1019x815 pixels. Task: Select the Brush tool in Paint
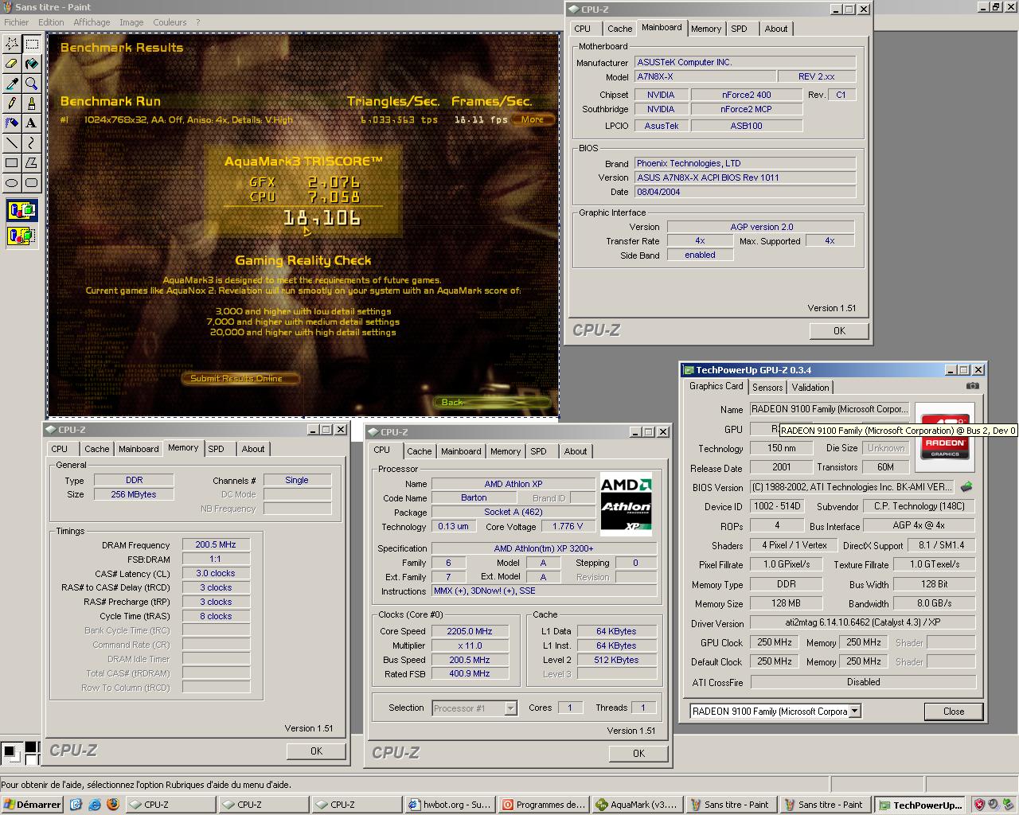[32, 103]
